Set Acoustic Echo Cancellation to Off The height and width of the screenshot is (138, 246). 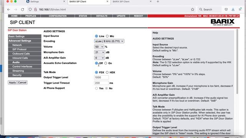tap(96, 63)
